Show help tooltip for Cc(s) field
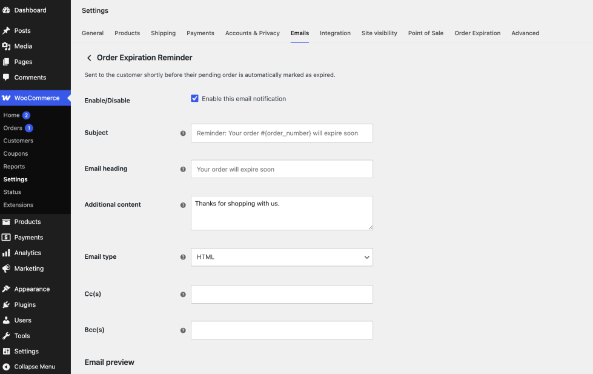This screenshot has height=374, width=593. (183, 295)
